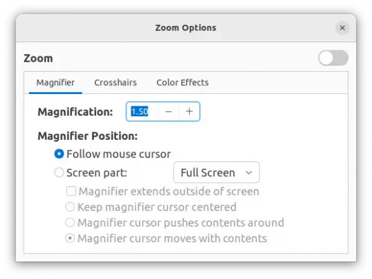Click the Magnification label text

click(x=75, y=112)
